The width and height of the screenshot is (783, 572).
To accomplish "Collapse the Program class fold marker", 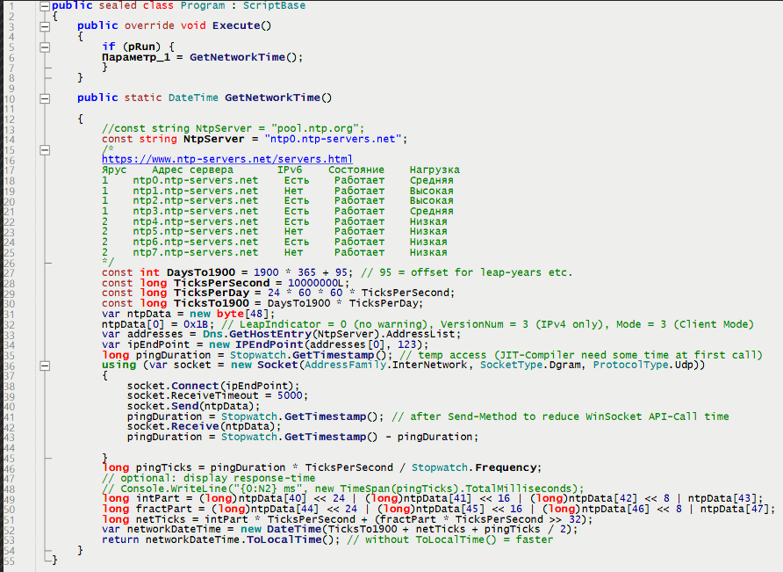I will [x=44, y=5].
